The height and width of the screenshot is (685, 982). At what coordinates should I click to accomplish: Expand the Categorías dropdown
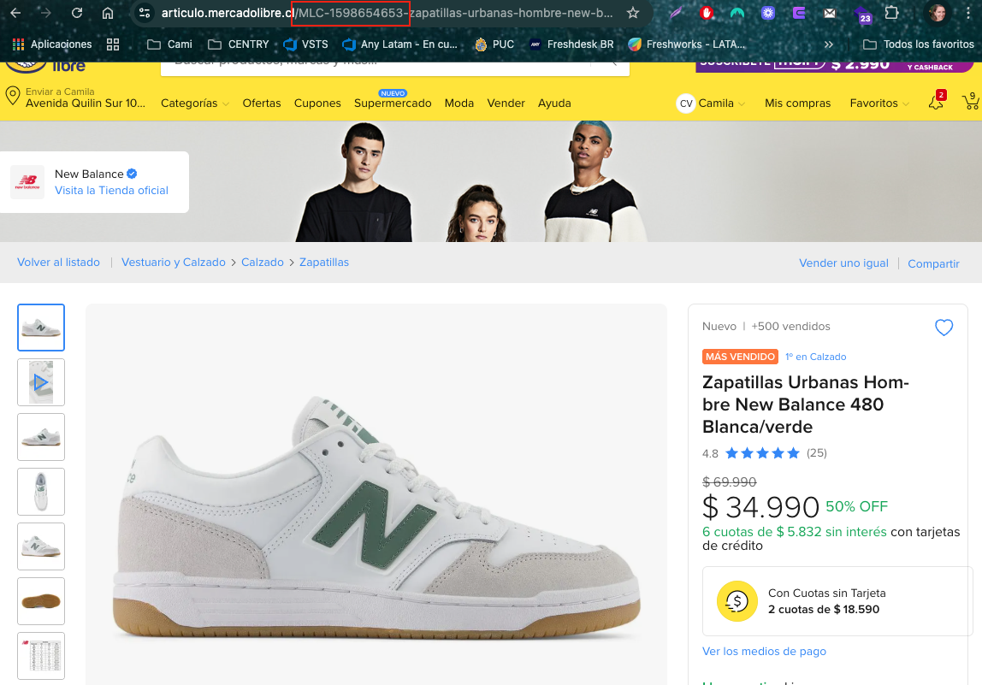pyautogui.click(x=195, y=103)
